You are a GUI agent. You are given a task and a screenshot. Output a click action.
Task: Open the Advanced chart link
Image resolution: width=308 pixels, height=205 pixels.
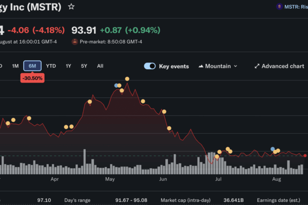coord(279,66)
